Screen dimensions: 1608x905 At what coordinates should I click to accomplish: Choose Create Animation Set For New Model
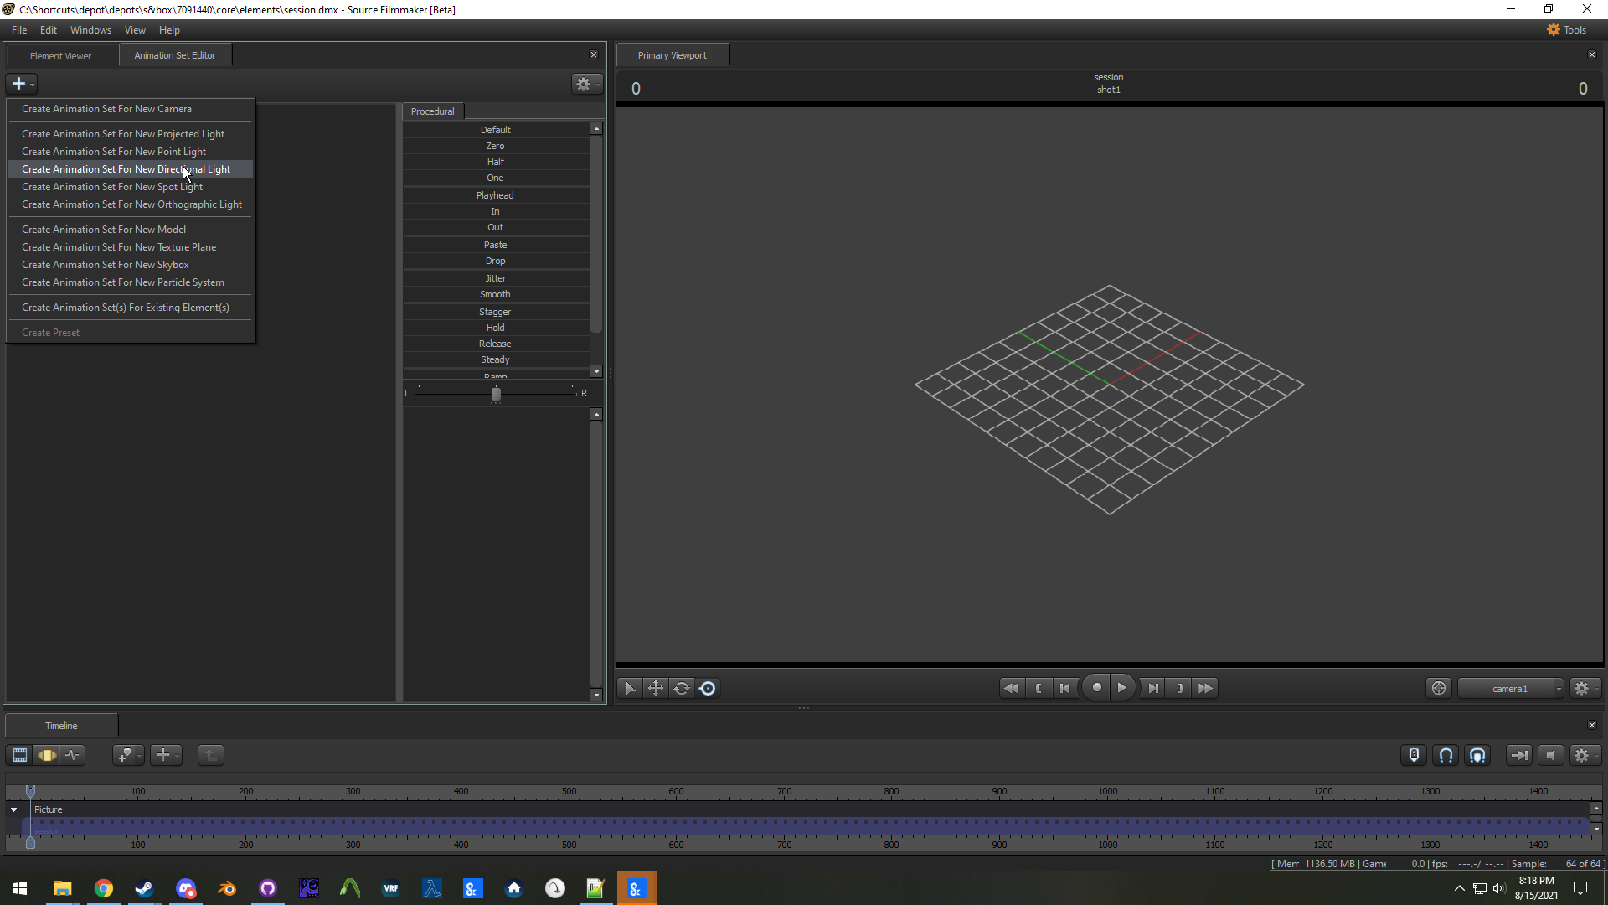(104, 229)
